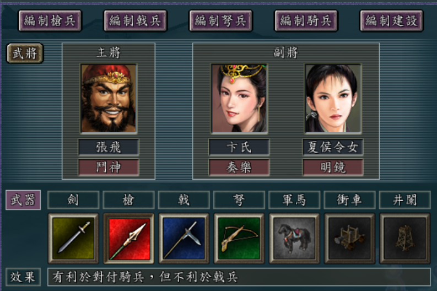
Task: Select the sword weapon icon
Action: tap(73, 239)
